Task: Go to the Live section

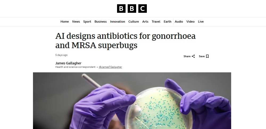Action: (201, 22)
